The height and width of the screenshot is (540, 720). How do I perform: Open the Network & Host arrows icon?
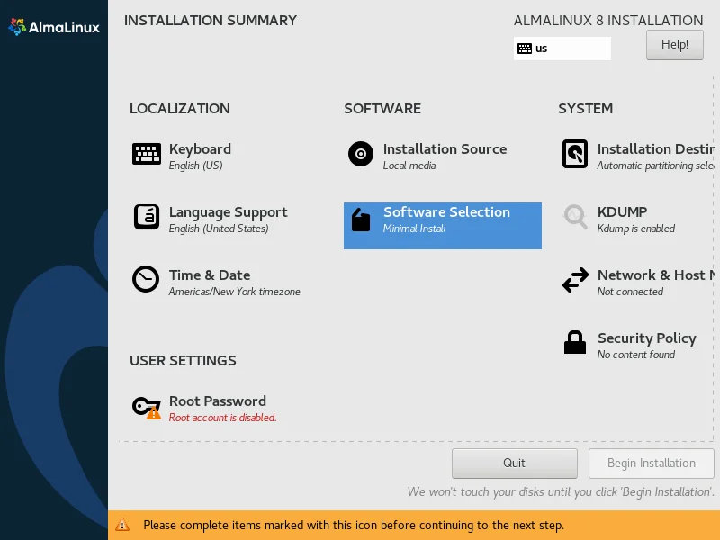pos(575,280)
